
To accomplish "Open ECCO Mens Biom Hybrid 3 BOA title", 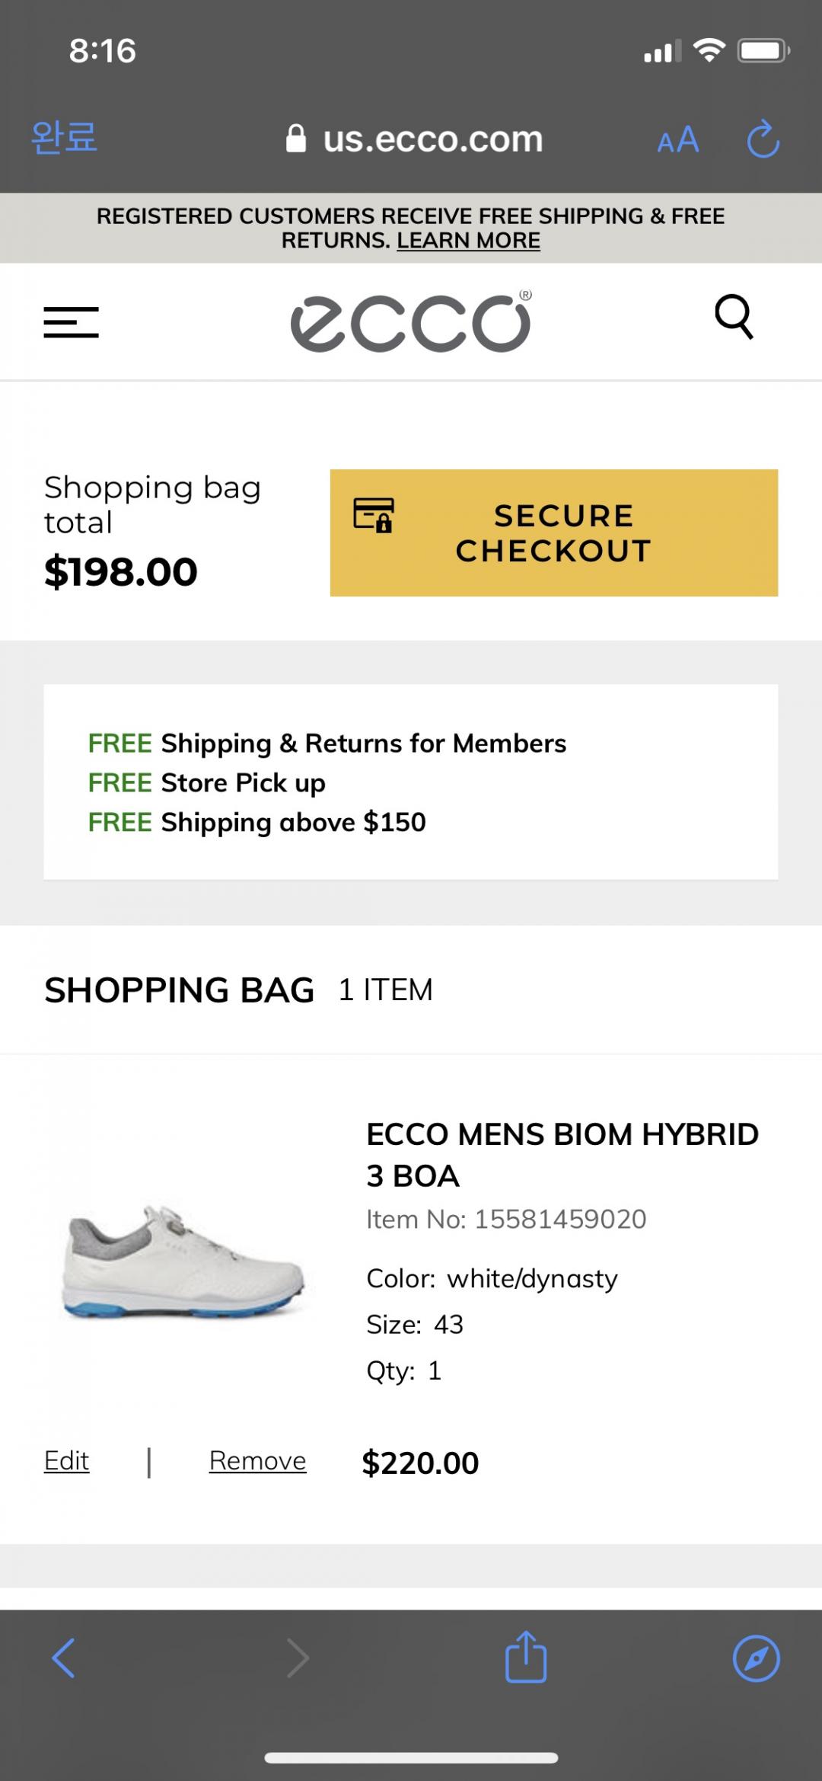I will 562,1155.
